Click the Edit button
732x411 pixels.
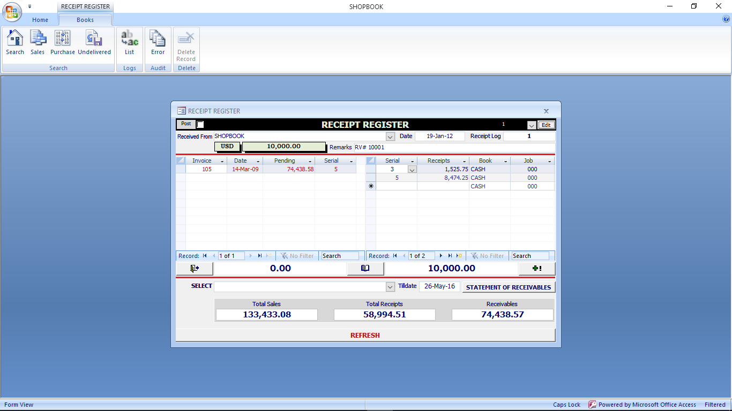point(546,125)
